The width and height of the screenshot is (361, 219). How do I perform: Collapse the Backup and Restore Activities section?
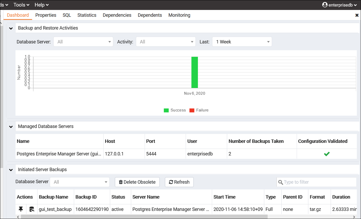11,28
